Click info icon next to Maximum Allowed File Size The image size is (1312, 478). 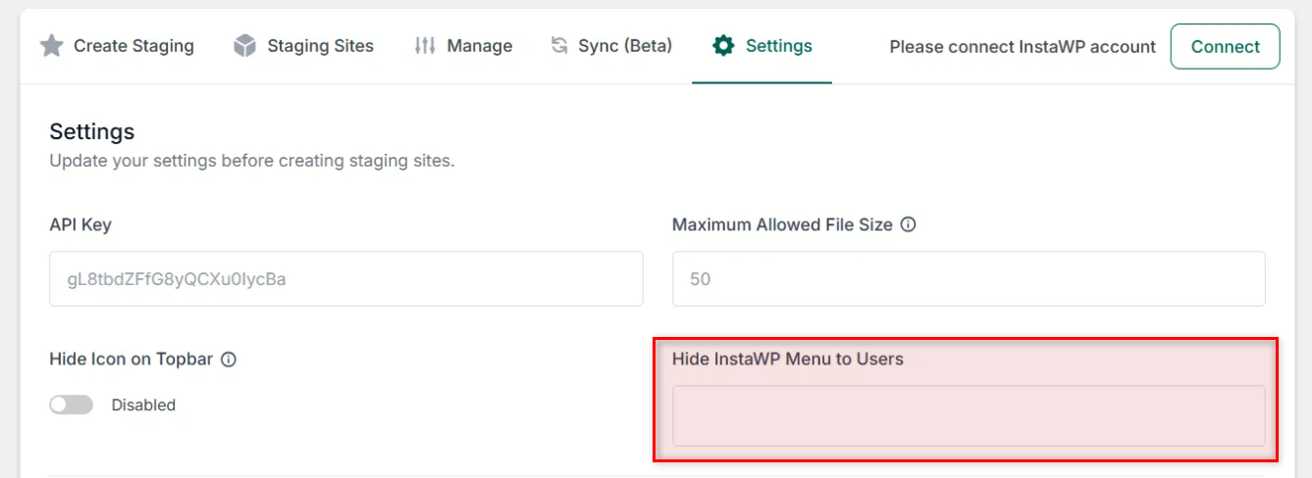(x=909, y=224)
